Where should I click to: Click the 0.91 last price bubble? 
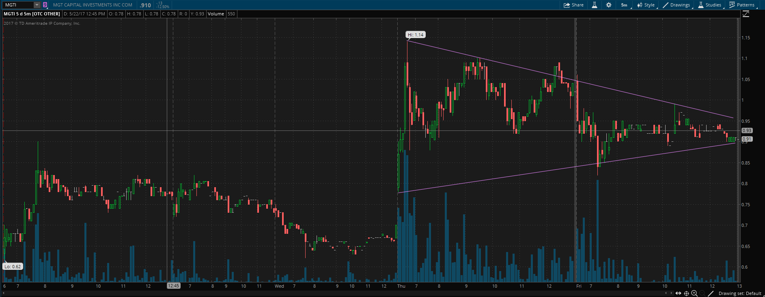tap(747, 139)
